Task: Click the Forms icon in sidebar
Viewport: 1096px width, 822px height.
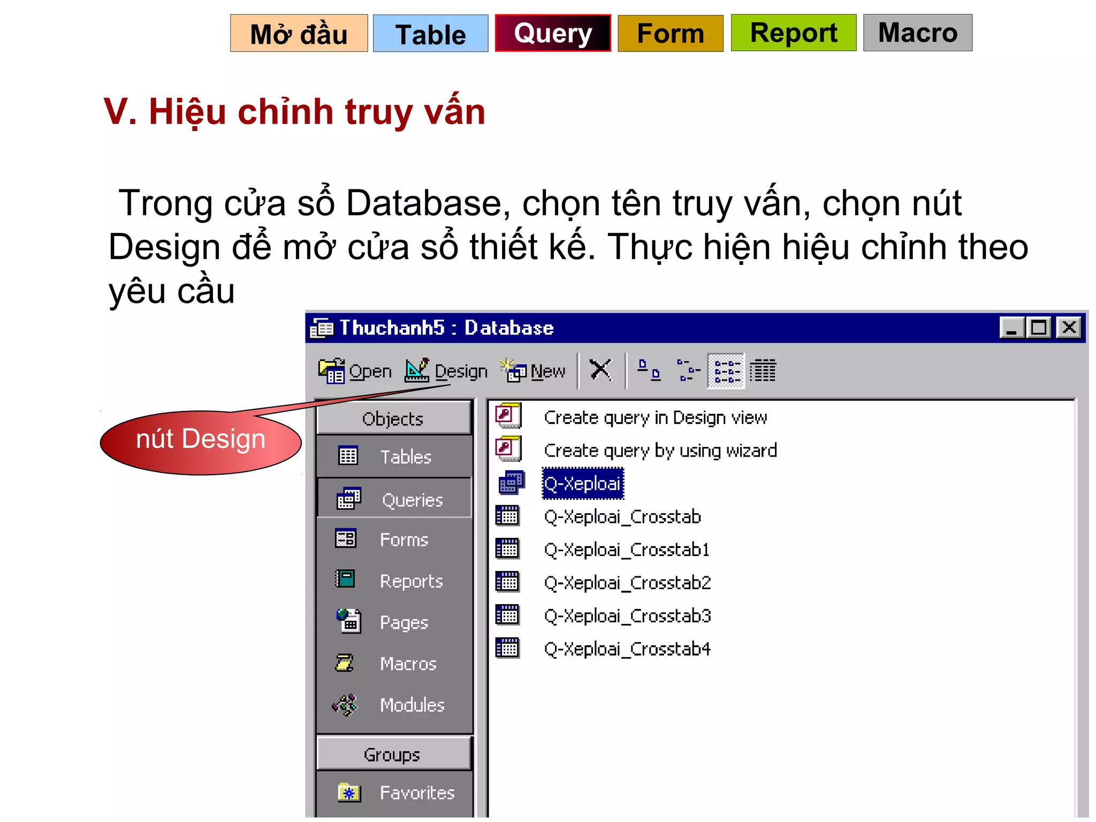Action: tap(346, 538)
